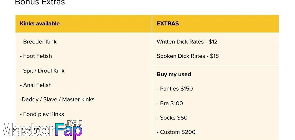Click the '.net' text in the watermark
Image resolution: width=295 pixels, height=140 pixels.
[74, 122]
